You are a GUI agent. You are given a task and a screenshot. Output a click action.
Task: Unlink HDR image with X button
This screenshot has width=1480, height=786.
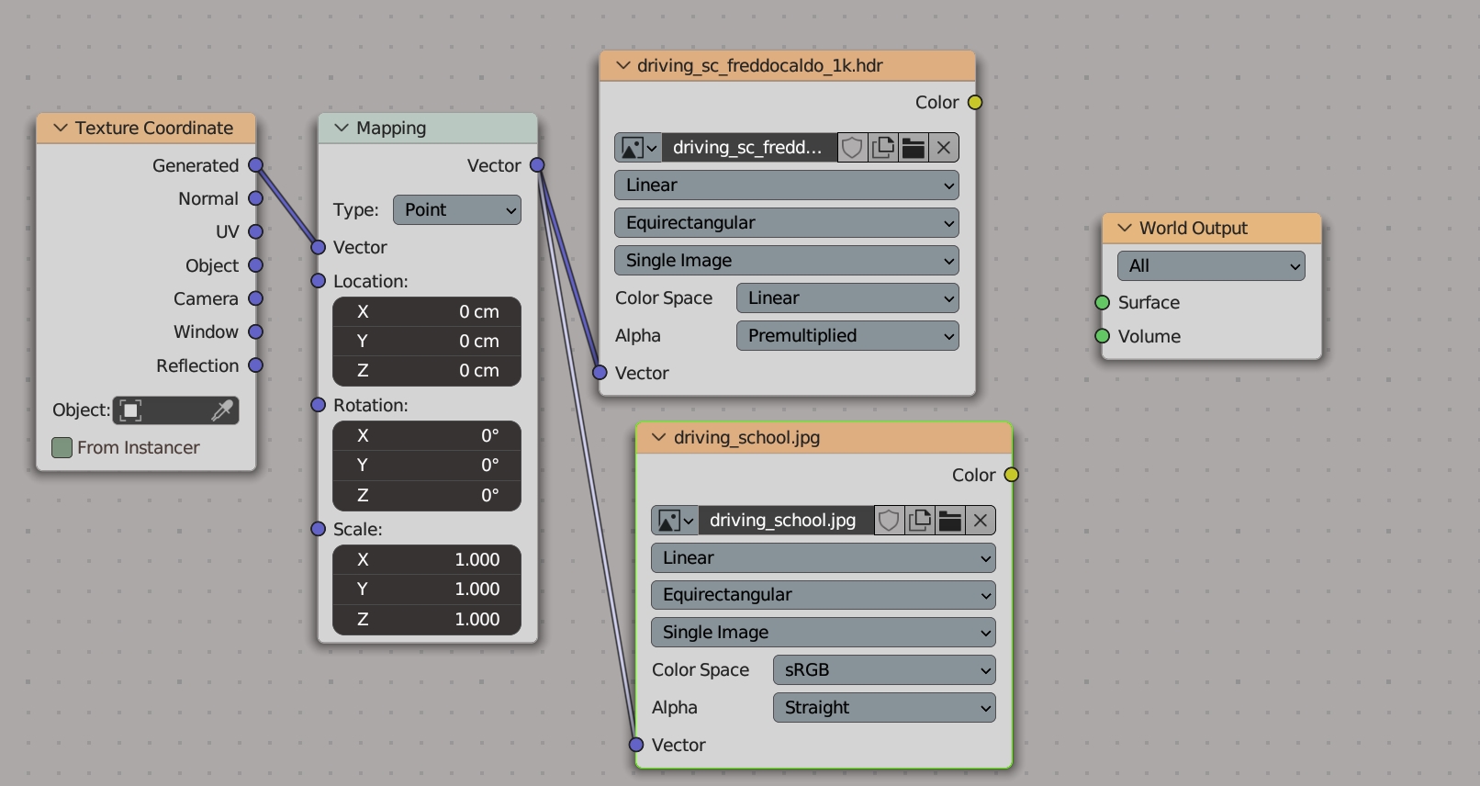[x=944, y=148]
